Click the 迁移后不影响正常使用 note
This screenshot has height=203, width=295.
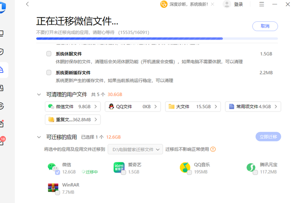tap(187, 149)
